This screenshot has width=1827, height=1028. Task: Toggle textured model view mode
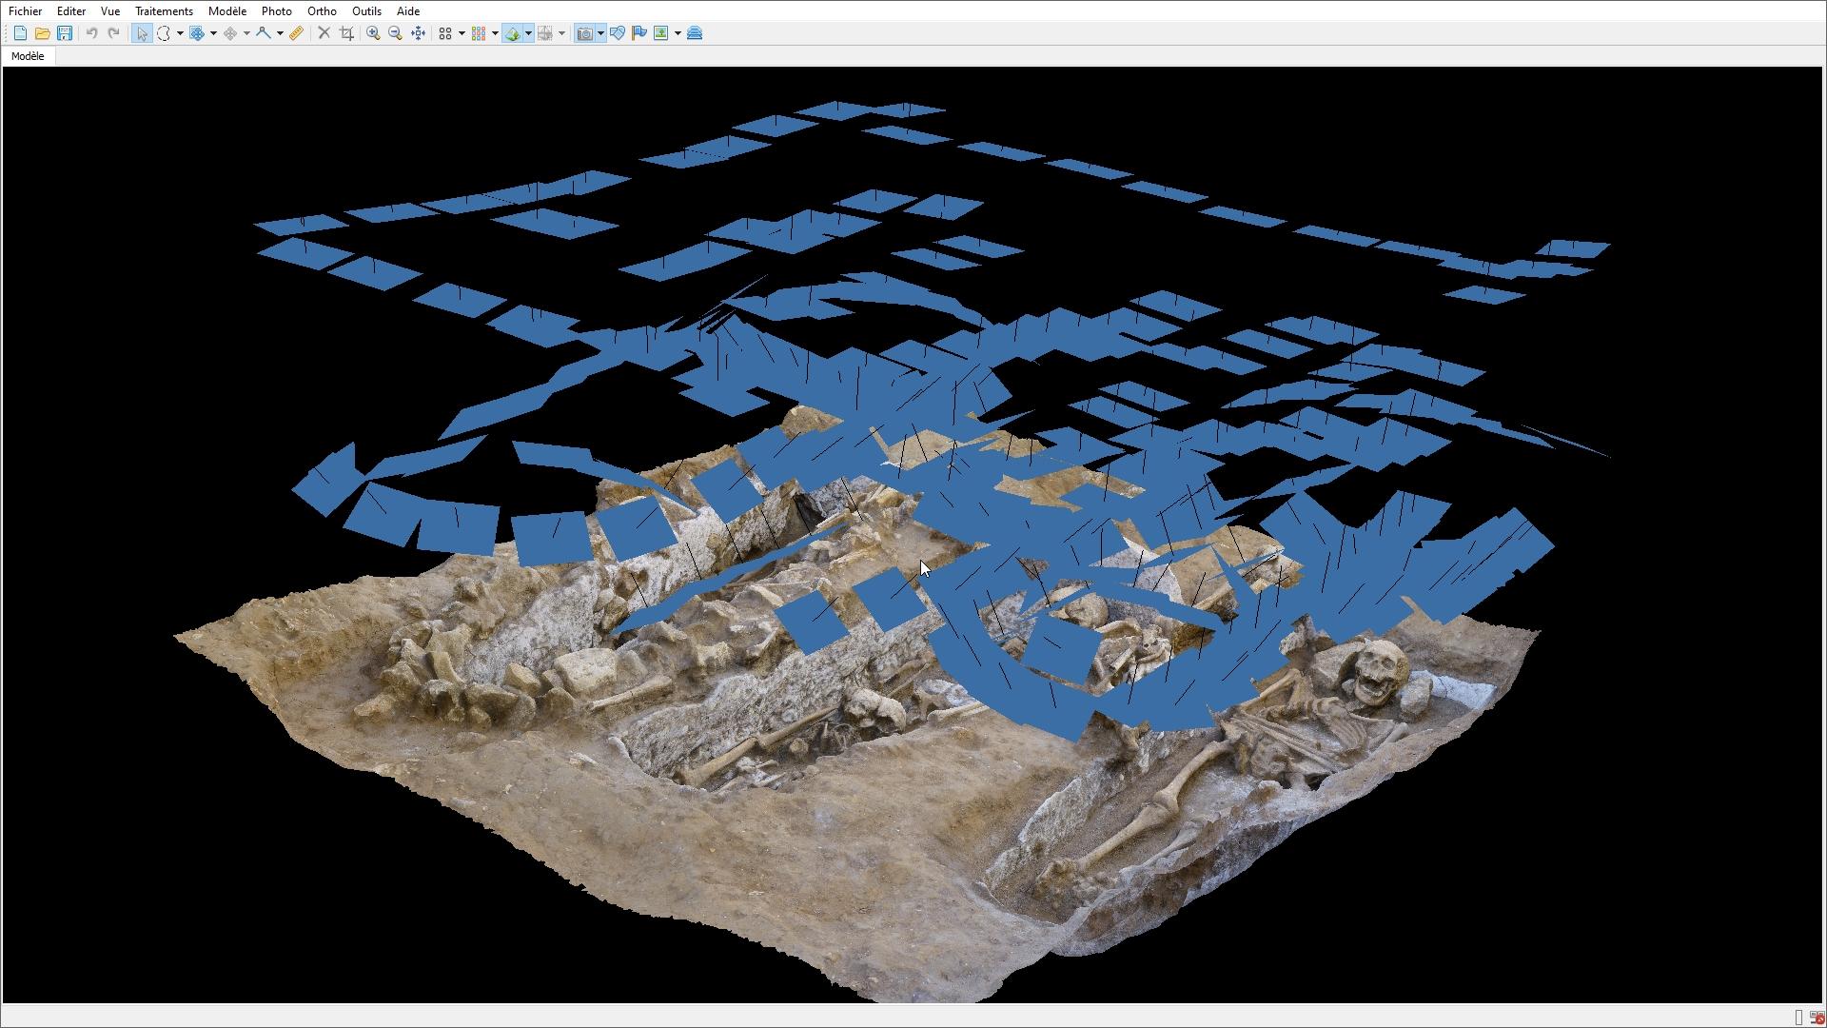pyautogui.click(x=513, y=33)
